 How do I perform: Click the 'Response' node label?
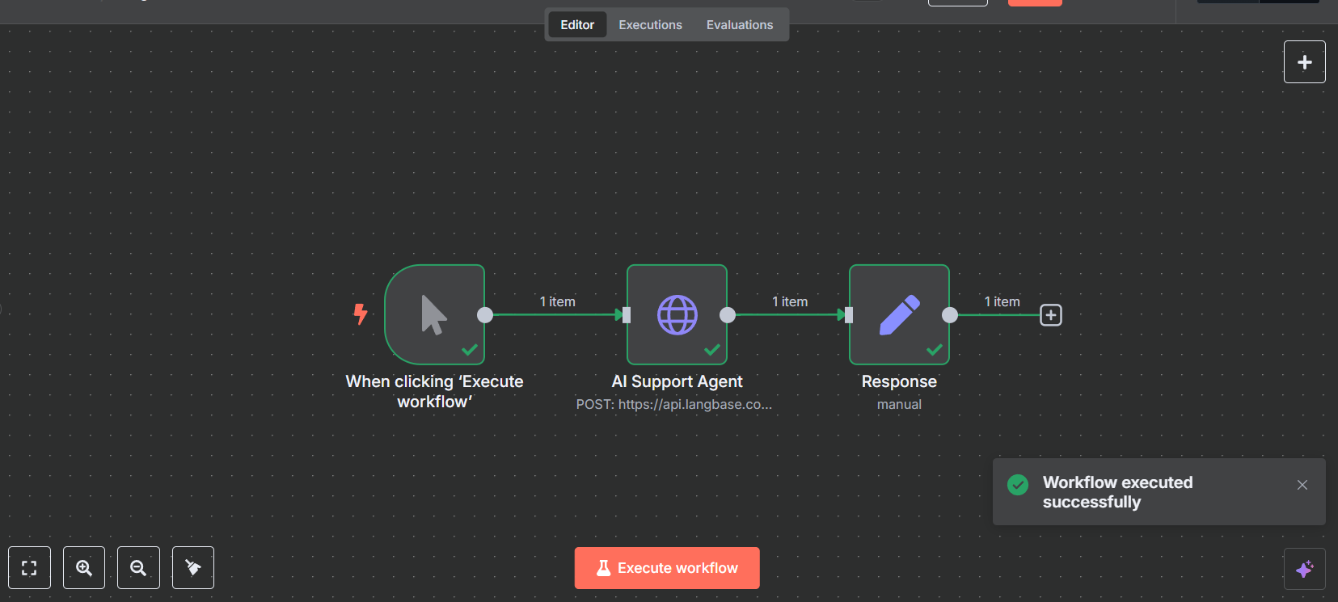point(899,381)
